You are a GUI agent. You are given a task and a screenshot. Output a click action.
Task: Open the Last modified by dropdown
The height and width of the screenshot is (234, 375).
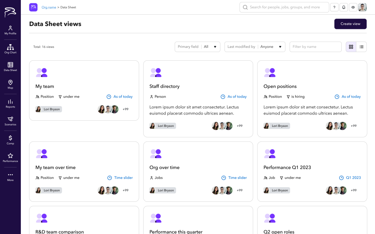255,47
